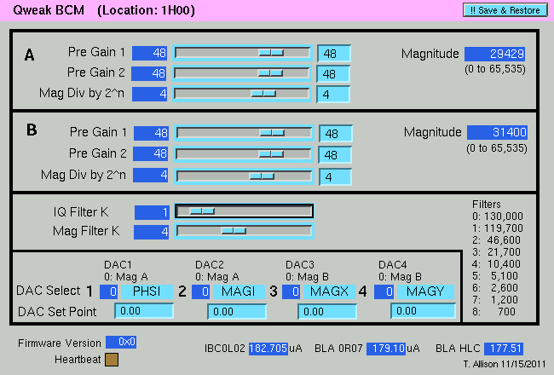
Task: Open the DAC3 MAGX select menu
Action: point(329,291)
